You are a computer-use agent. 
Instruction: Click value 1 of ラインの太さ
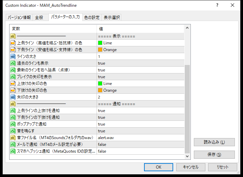pyautogui.click(x=99, y=57)
